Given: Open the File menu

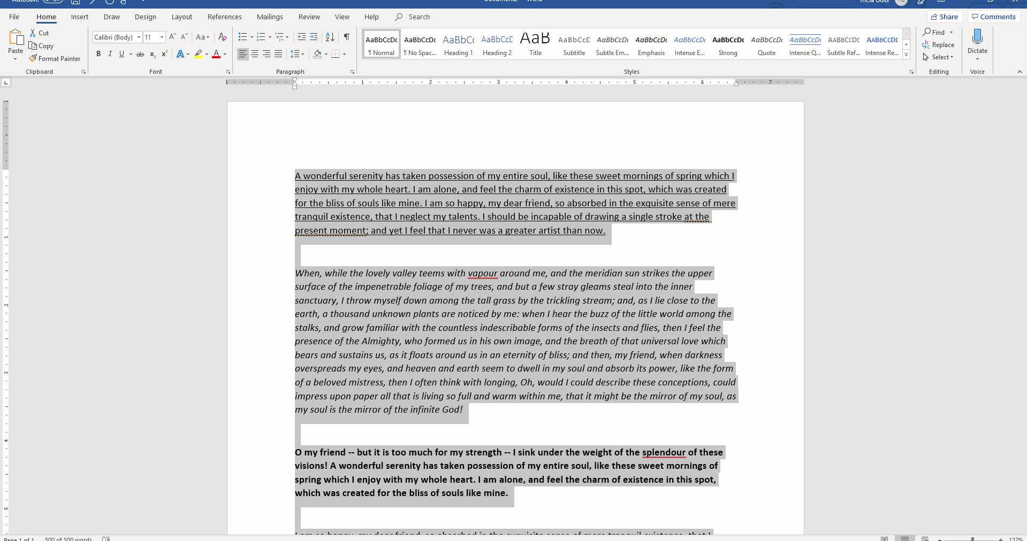Looking at the screenshot, I should (14, 17).
